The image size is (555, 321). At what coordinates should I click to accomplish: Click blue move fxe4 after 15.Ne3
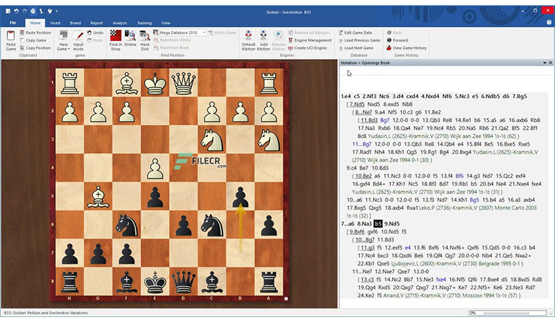coord(441,279)
